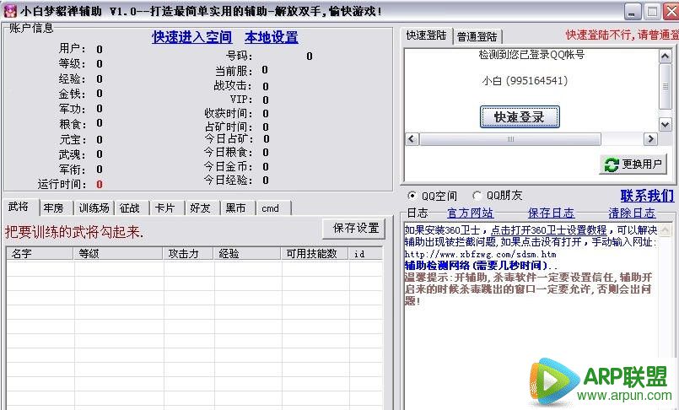
Task: Click the 保存设置 button
Action: pos(354,228)
